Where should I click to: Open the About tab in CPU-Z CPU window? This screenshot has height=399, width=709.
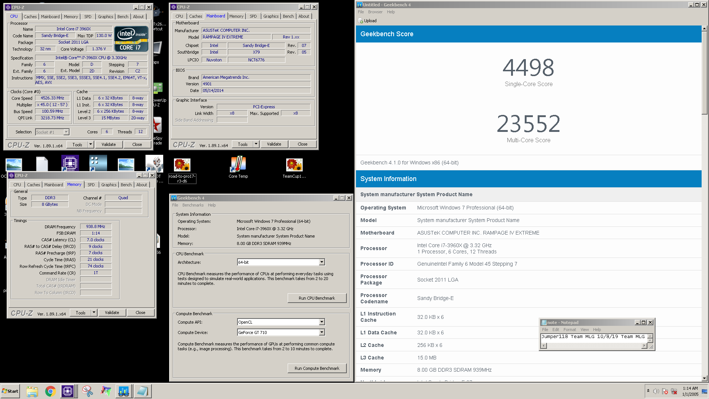pyautogui.click(x=138, y=17)
